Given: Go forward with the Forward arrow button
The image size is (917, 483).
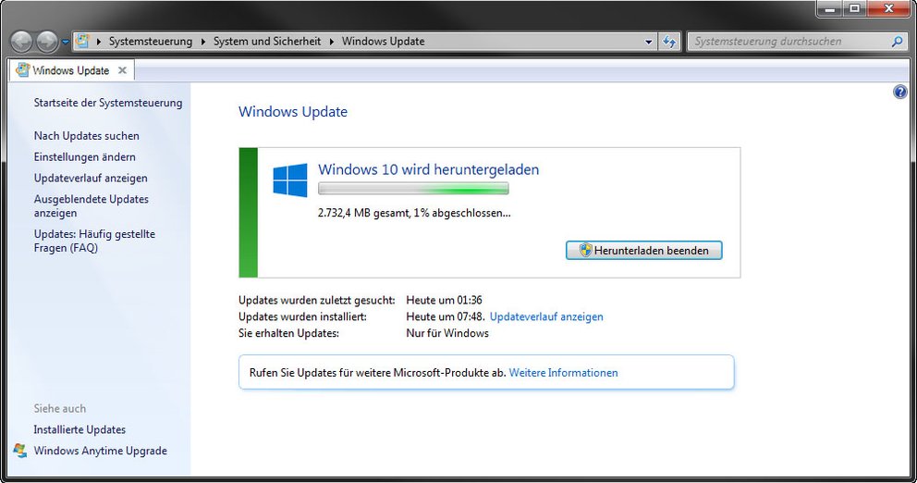Looking at the screenshot, I should (x=47, y=42).
